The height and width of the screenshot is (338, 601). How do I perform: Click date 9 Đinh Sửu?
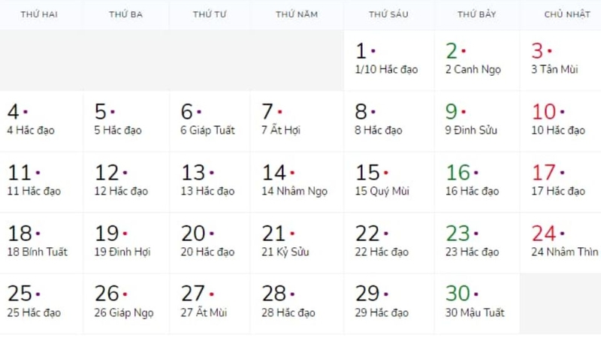(x=476, y=121)
